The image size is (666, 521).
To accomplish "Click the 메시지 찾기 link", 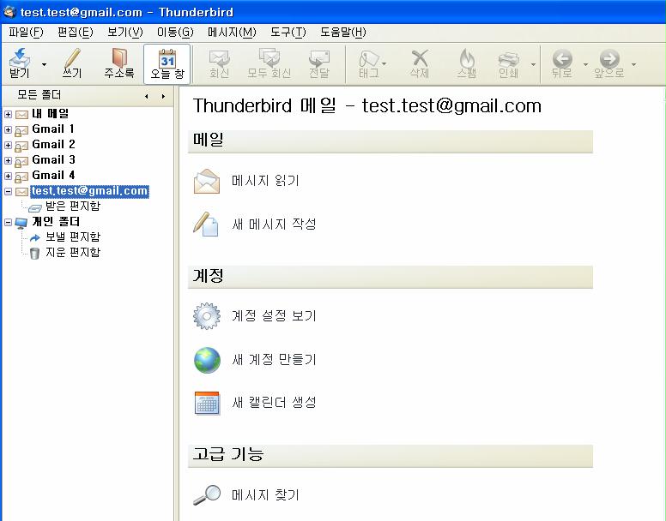I will (x=265, y=495).
